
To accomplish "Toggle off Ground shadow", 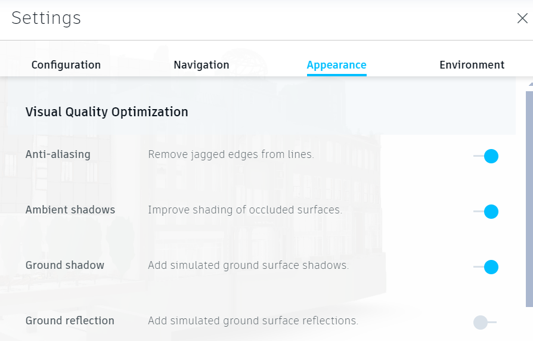I will coord(486,267).
